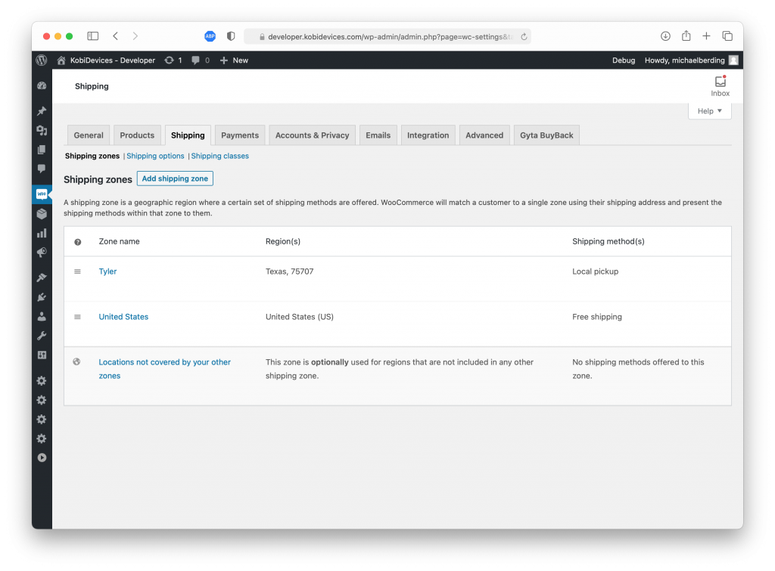
Task: Click the Texas, 75707 region text
Action: click(290, 272)
